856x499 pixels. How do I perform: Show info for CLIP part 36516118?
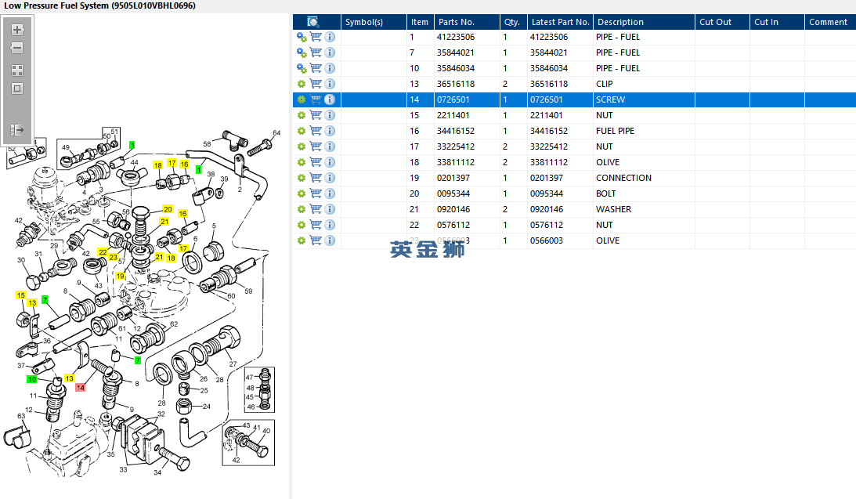click(x=330, y=84)
